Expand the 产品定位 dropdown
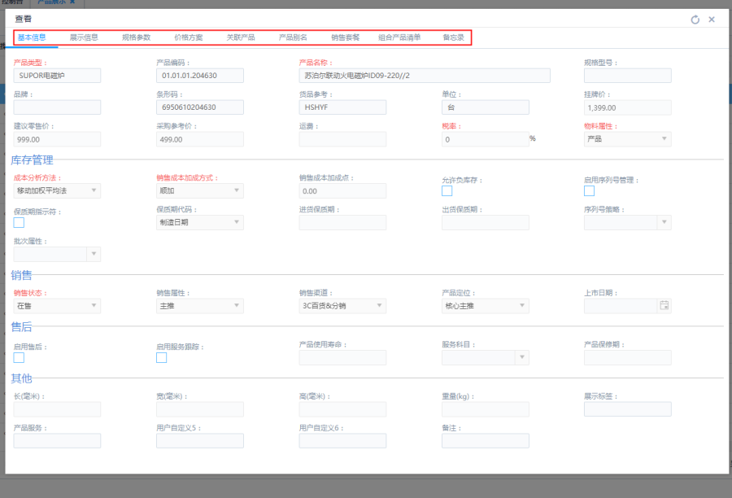The image size is (732, 498). 485,306
